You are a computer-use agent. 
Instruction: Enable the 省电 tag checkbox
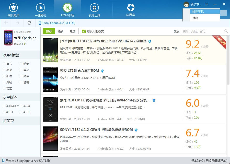point(21,82)
